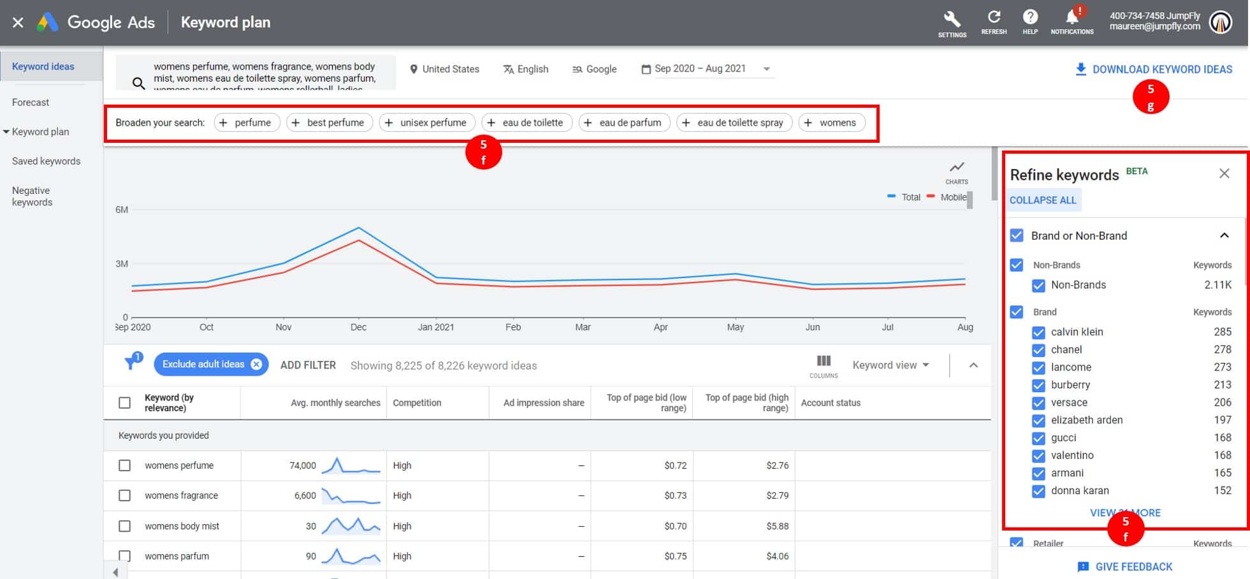This screenshot has width=1250, height=579.
Task: Open the Help menu
Action: [x=1030, y=22]
